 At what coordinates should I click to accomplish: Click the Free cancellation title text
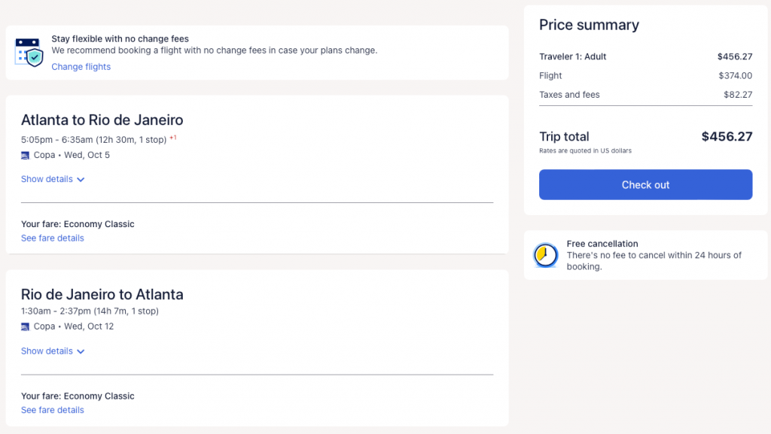tap(602, 244)
